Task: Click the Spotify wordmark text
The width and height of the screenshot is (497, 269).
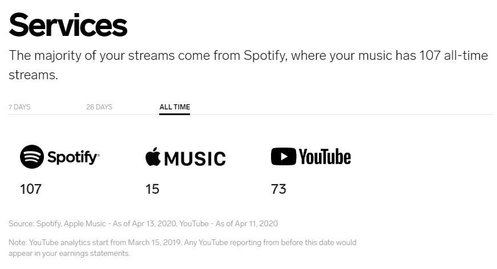Action: click(x=73, y=157)
